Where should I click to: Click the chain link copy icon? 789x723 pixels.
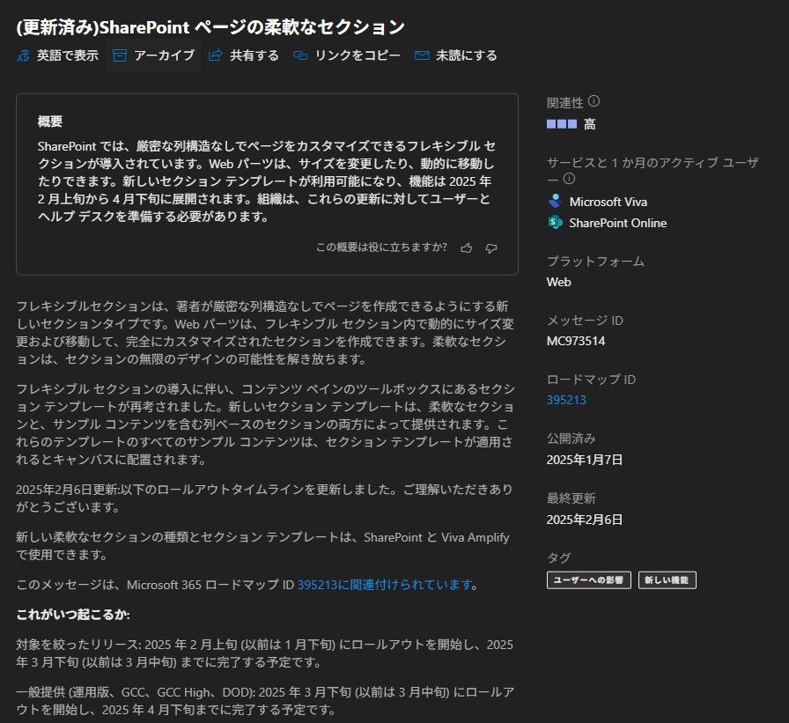pyautogui.click(x=300, y=55)
